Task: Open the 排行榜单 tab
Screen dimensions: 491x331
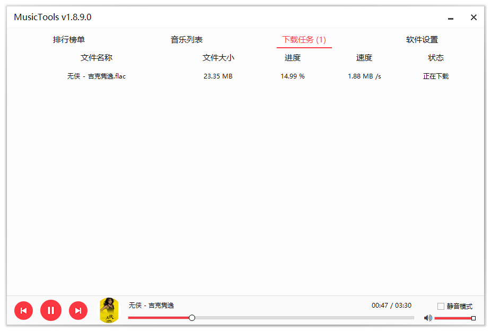Action: click(69, 40)
